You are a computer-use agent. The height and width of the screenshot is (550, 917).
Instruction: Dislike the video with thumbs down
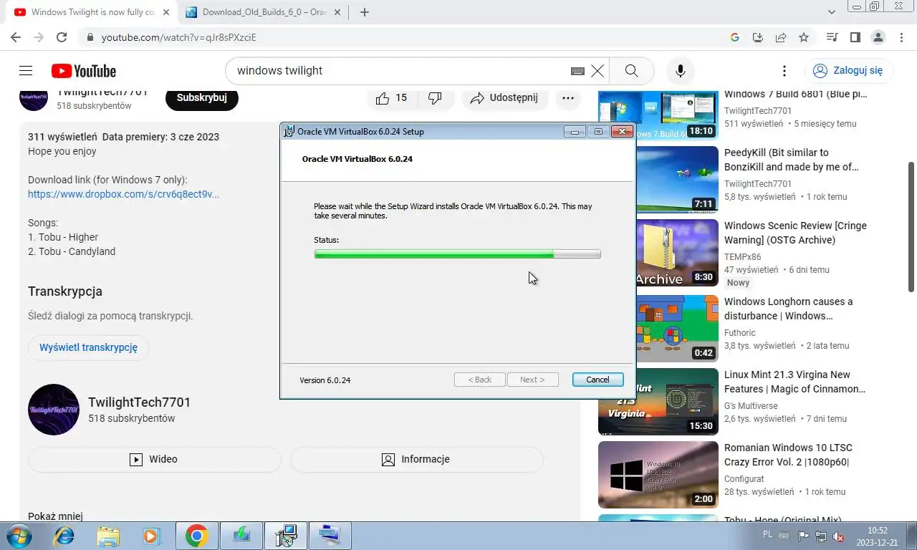click(435, 98)
